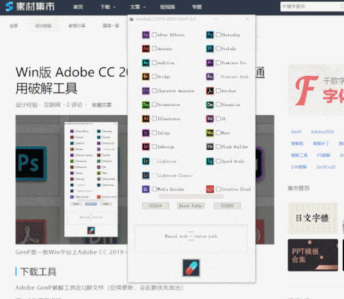This screenshot has width=344, height=299.
Task: Click the Prelude Pl icon
Action: (210, 49)
